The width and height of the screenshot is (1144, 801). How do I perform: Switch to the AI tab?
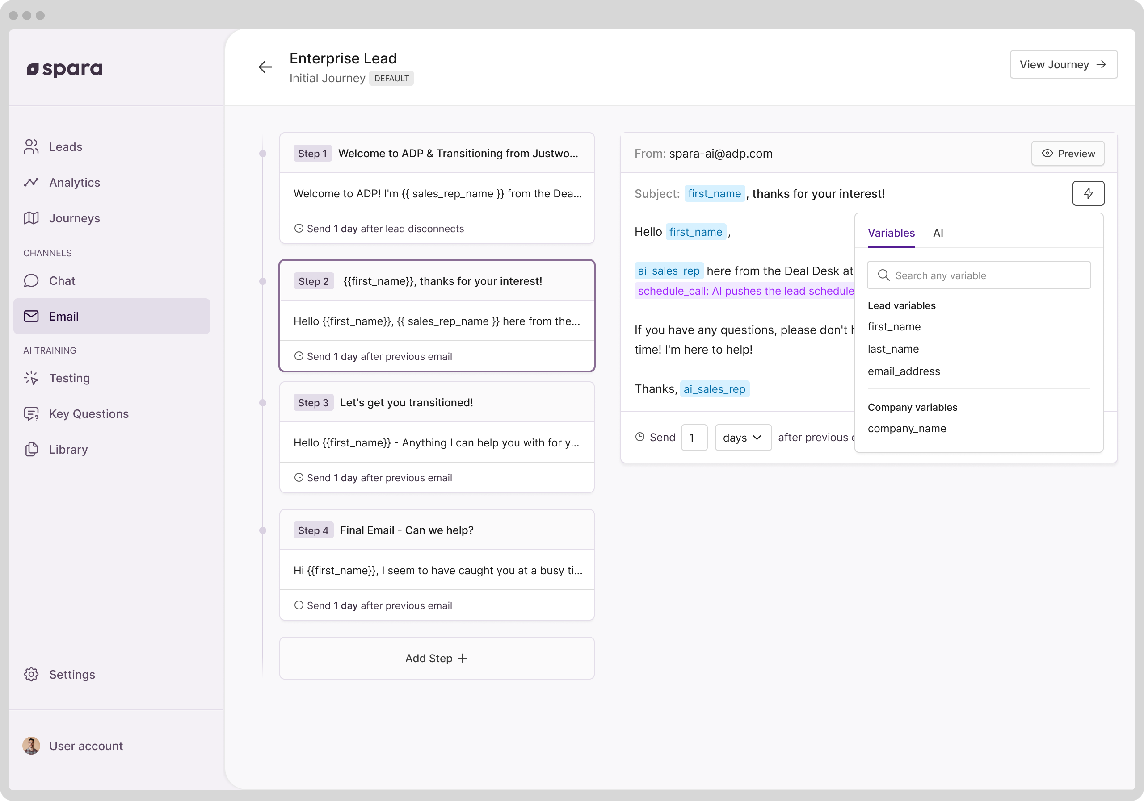coord(938,233)
